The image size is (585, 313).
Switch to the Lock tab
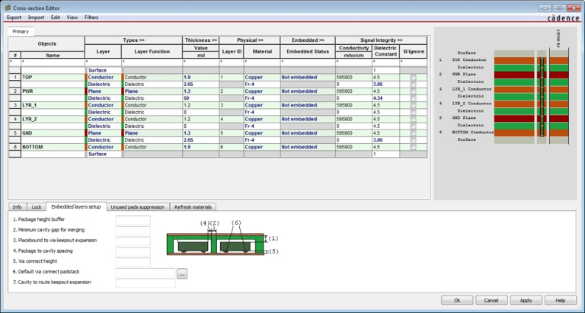[37, 207]
